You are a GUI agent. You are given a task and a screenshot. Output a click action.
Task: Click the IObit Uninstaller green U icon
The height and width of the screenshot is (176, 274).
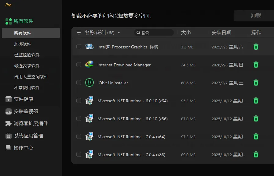click(89, 83)
